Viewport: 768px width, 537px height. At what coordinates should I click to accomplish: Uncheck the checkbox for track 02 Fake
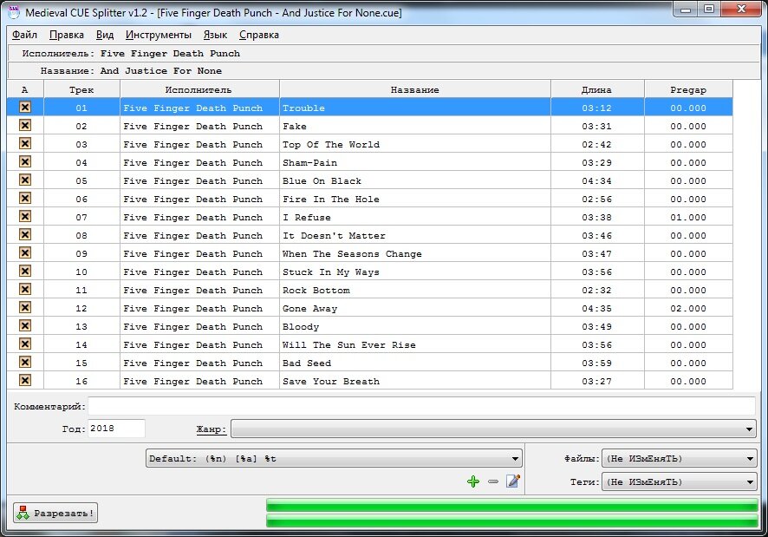pos(25,126)
